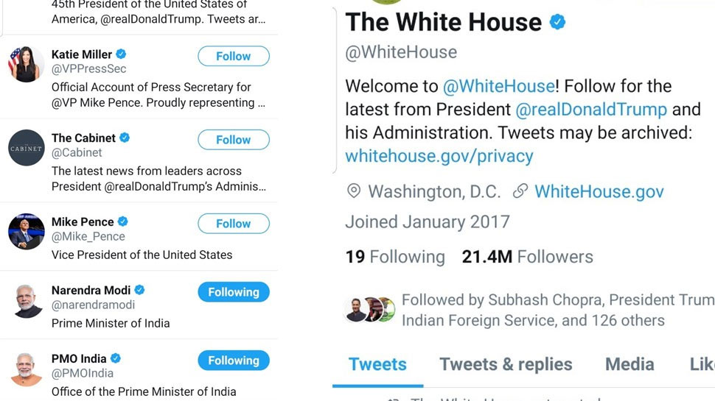Click the Washington, D.C. location pin icon
The image size is (715, 401).
click(x=354, y=191)
